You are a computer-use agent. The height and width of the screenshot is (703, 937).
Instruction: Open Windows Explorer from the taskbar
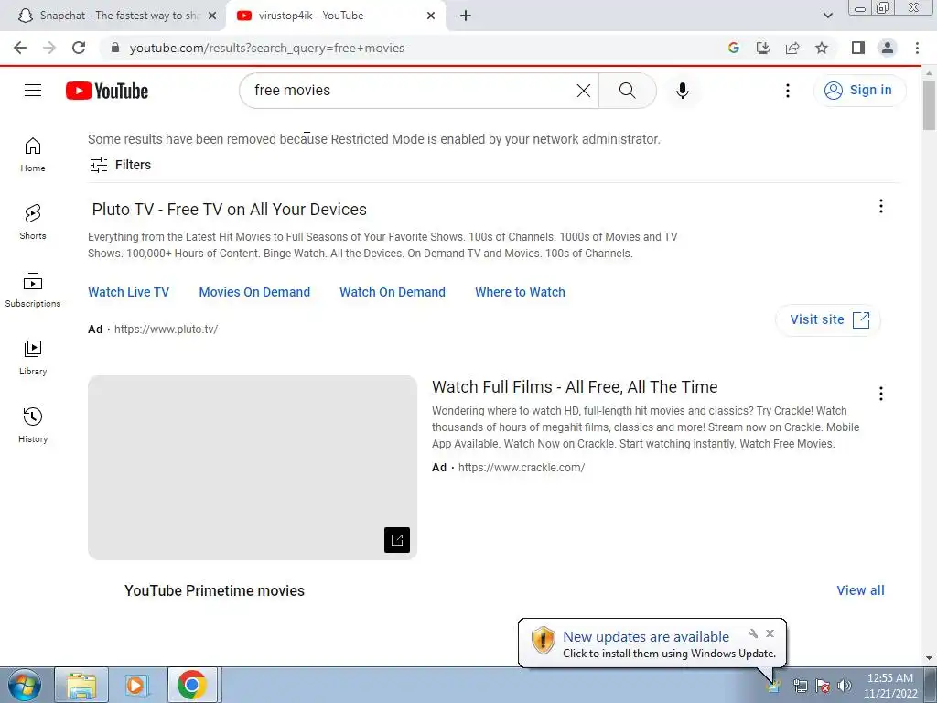pyautogui.click(x=81, y=685)
